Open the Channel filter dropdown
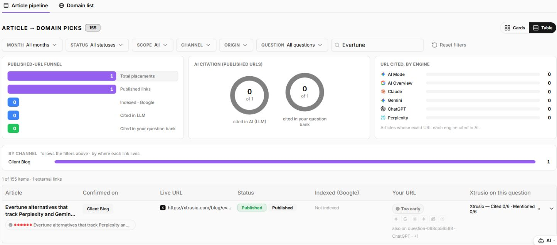This screenshot has height=245, width=557. pyautogui.click(x=196, y=45)
